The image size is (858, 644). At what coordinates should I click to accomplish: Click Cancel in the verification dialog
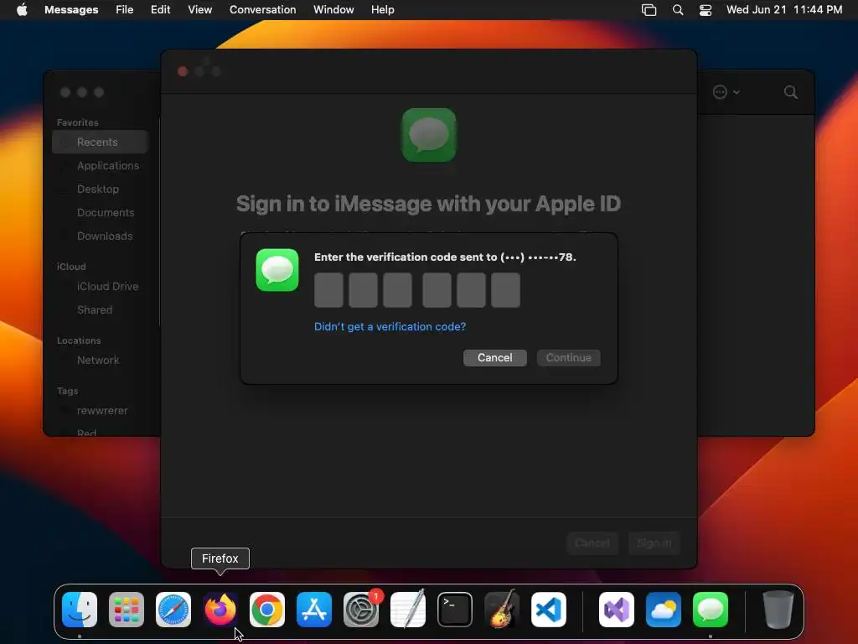[494, 357]
